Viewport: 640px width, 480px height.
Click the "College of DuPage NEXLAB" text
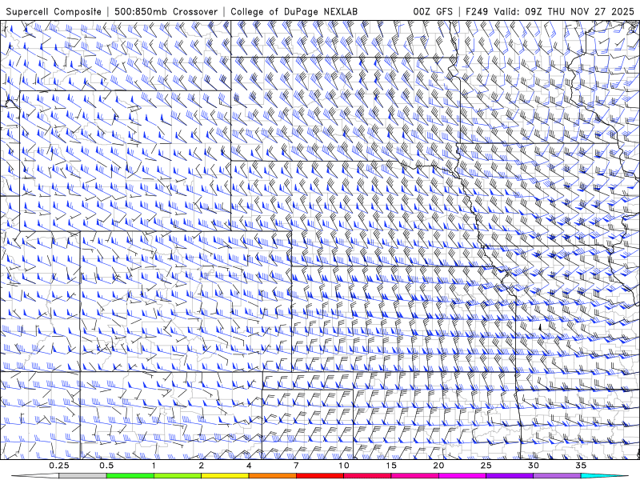(294, 11)
